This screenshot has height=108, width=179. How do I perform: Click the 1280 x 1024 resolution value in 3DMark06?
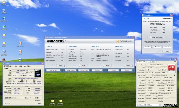tap(83, 50)
